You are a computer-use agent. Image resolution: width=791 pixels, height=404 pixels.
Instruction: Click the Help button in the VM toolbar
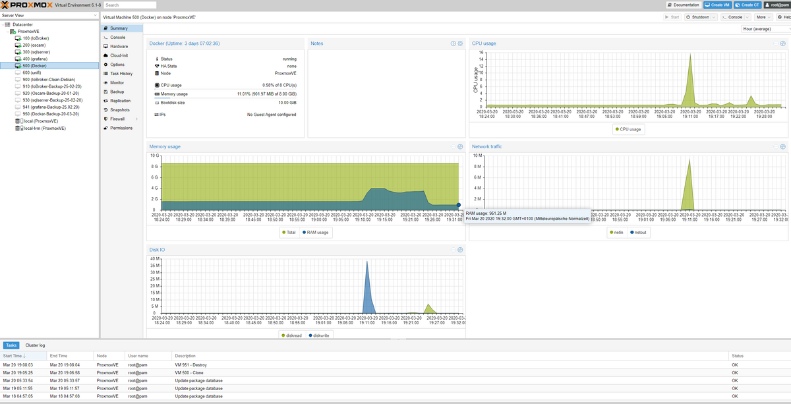click(x=782, y=17)
